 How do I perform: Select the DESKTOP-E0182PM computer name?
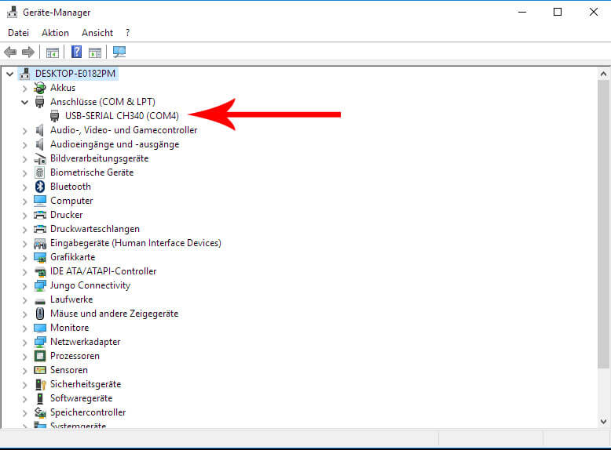75,74
